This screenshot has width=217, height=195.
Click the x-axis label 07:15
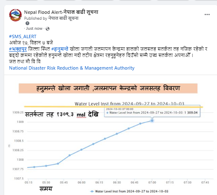tap(170, 182)
